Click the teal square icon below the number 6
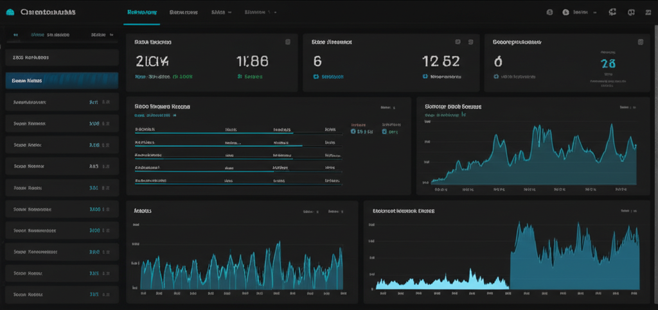The height and width of the screenshot is (310, 658). click(x=316, y=76)
